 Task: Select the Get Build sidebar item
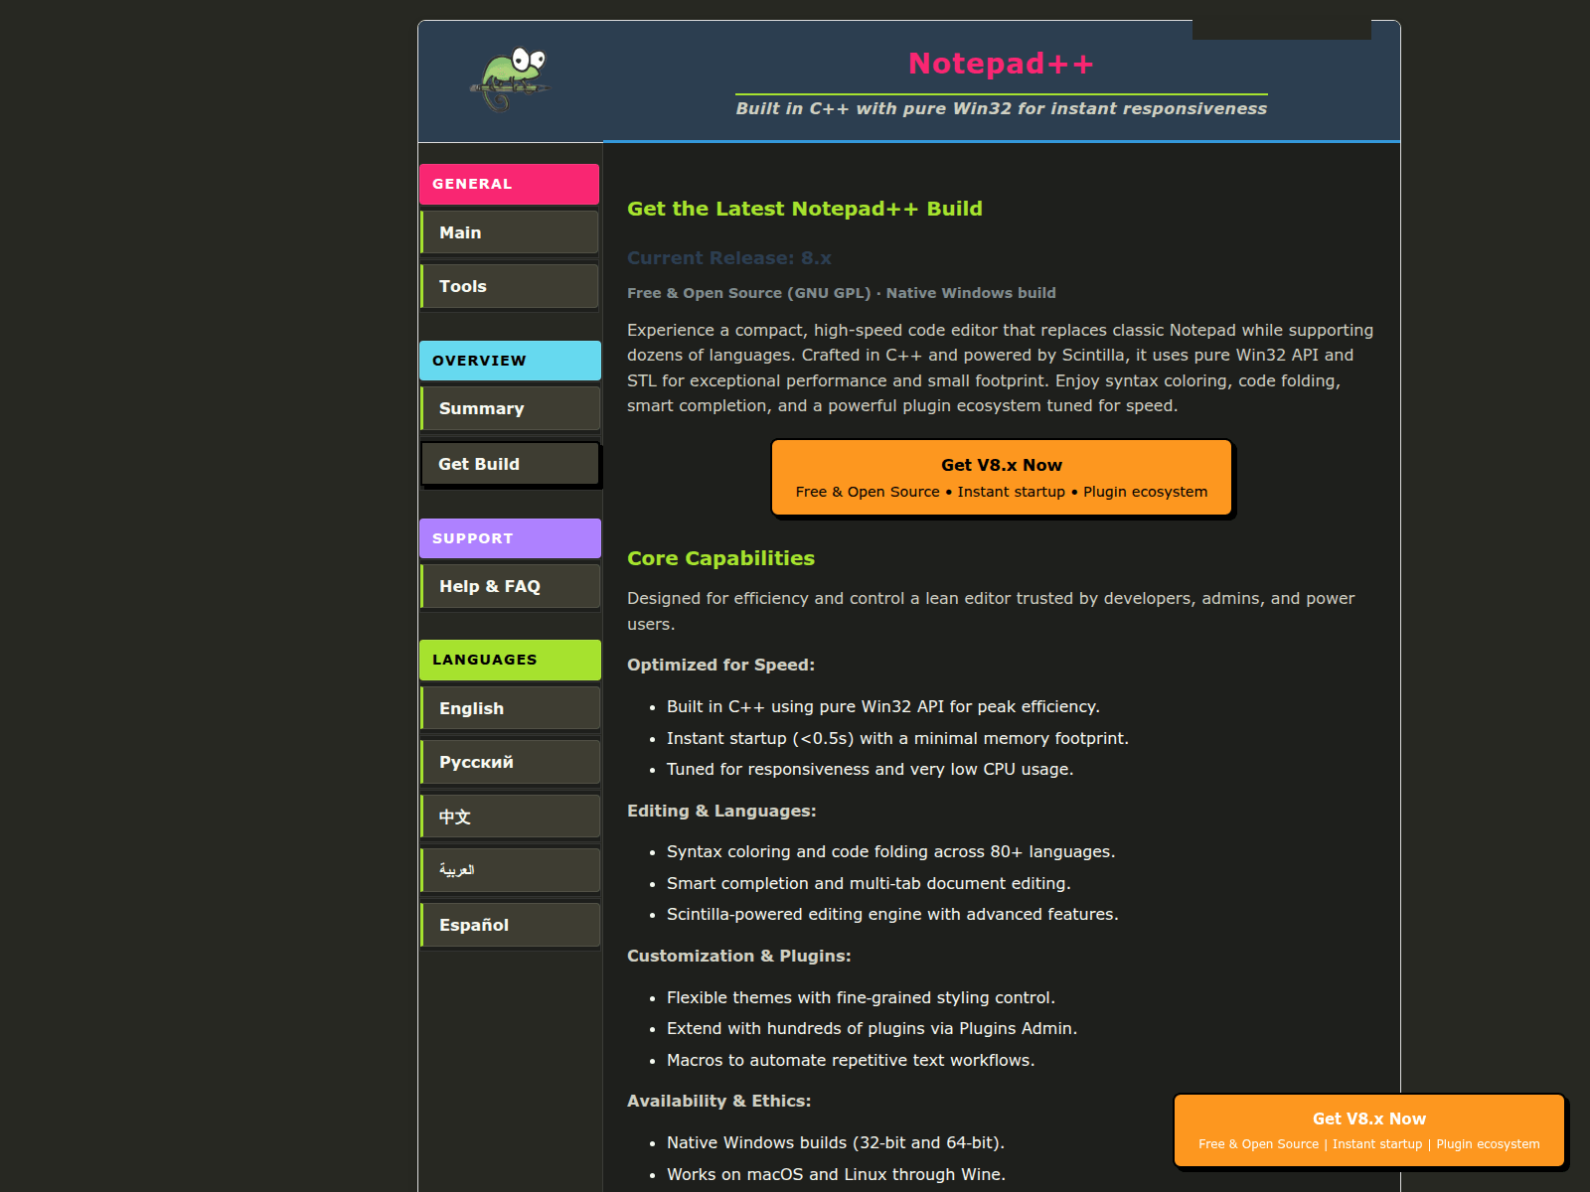510,464
